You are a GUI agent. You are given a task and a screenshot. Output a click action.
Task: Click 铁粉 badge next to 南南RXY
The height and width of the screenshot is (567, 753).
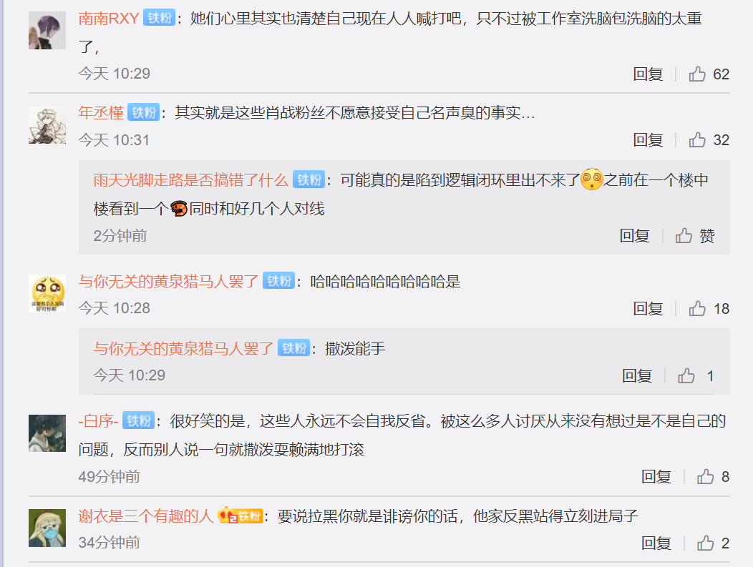(x=159, y=18)
